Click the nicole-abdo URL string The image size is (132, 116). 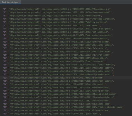point(60,104)
